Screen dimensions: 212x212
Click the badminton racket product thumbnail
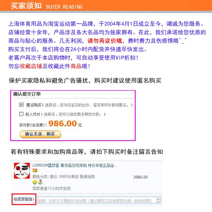tap(22, 171)
